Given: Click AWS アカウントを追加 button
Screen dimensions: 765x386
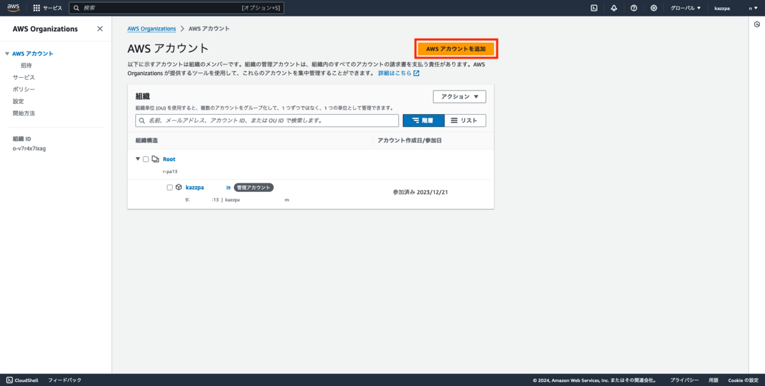Looking at the screenshot, I should [x=456, y=49].
